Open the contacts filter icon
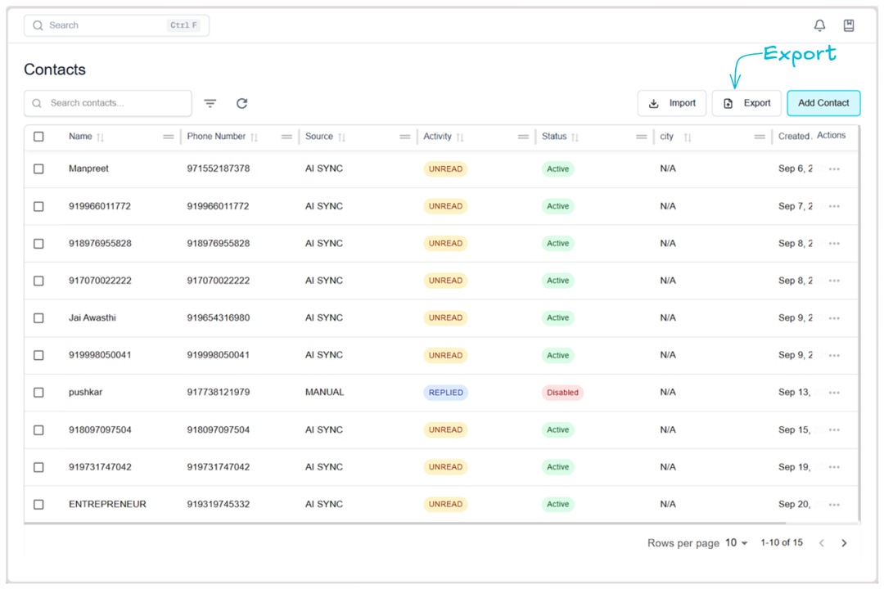Image resolution: width=884 pixels, height=589 pixels. (x=210, y=103)
